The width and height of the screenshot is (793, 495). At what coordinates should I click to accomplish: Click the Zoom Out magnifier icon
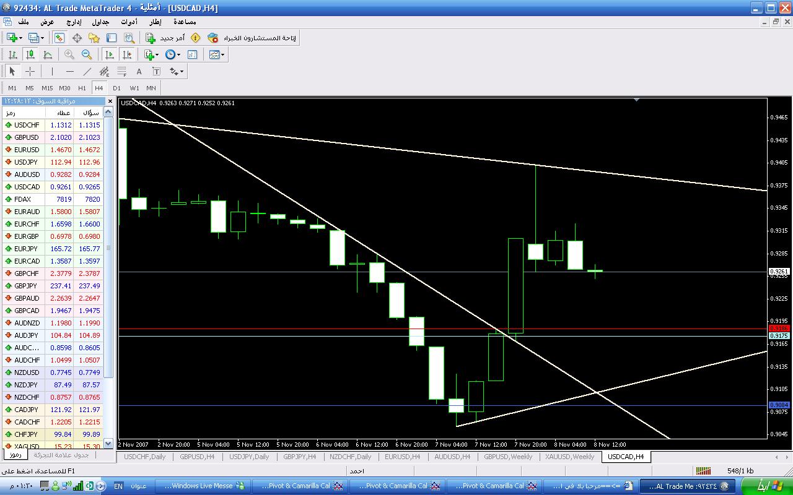click(x=87, y=54)
